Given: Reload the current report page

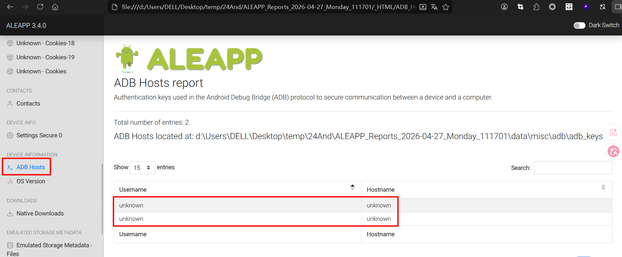Looking at the screenshot, I should 40,7.
